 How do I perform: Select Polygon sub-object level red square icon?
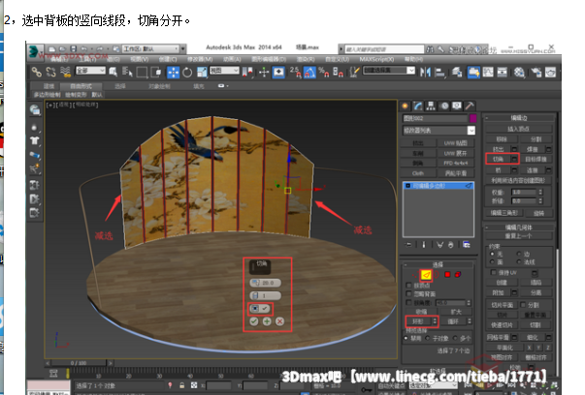click(x=447, y=275)
